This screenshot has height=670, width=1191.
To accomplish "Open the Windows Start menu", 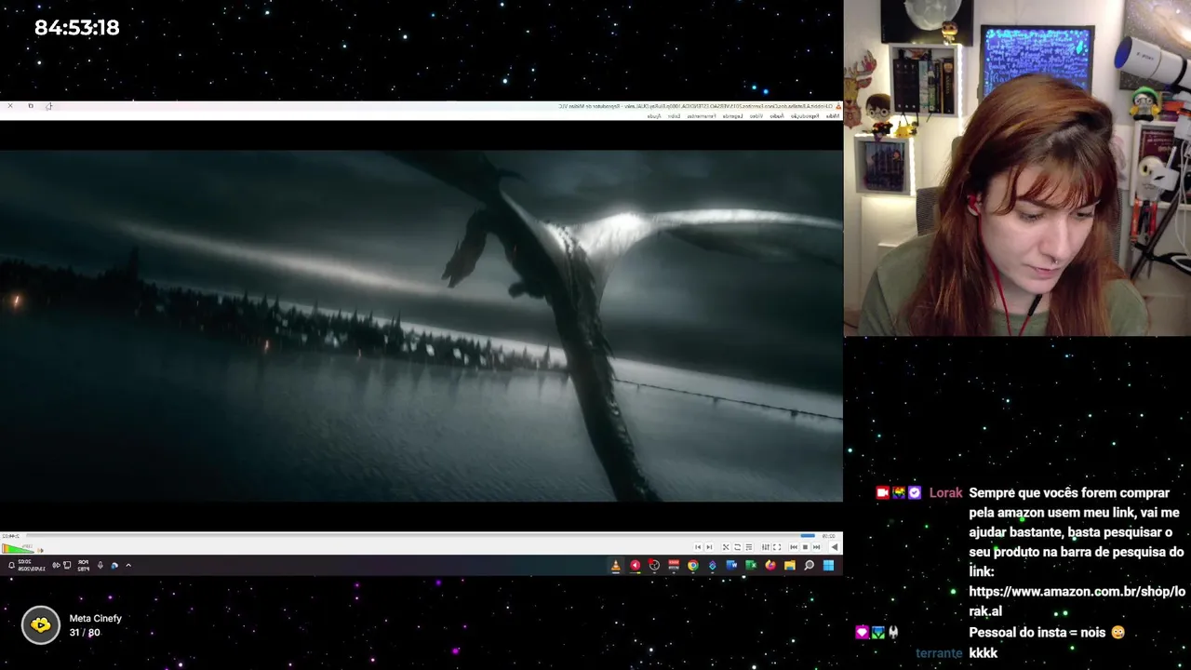I will pos(828,565).
